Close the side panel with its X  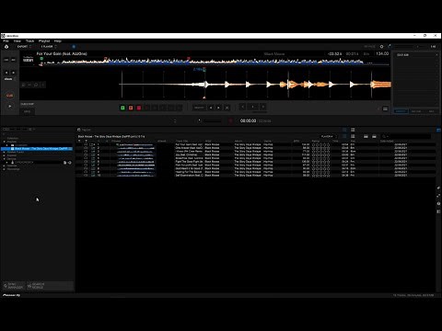[436, 55]
